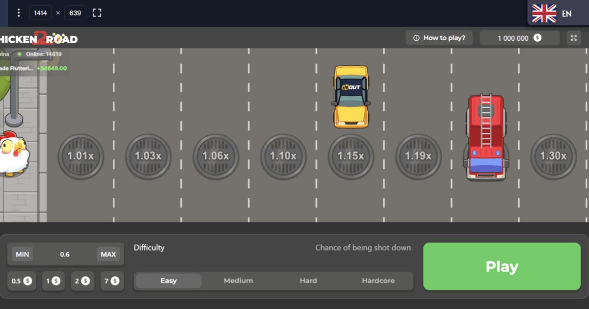Choose Hardcore difficulty level
This screenshot has width=589, height=309.
click(378, 281)
